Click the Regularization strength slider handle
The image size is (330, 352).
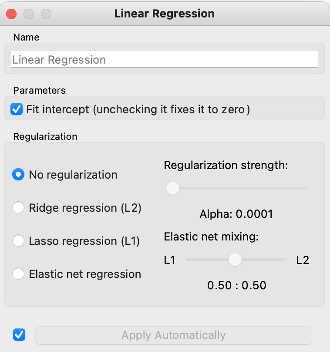(x=173, y=188)
